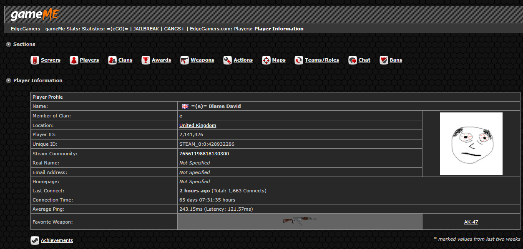
Task: Click the Actions wrench icon
Action: [227, 60]
